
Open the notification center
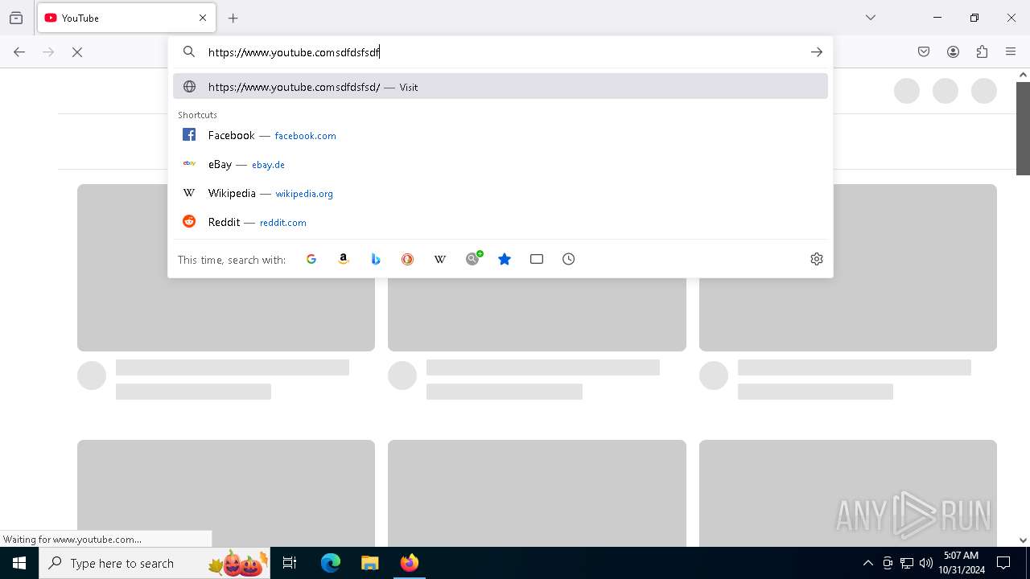click(1003, 563)
